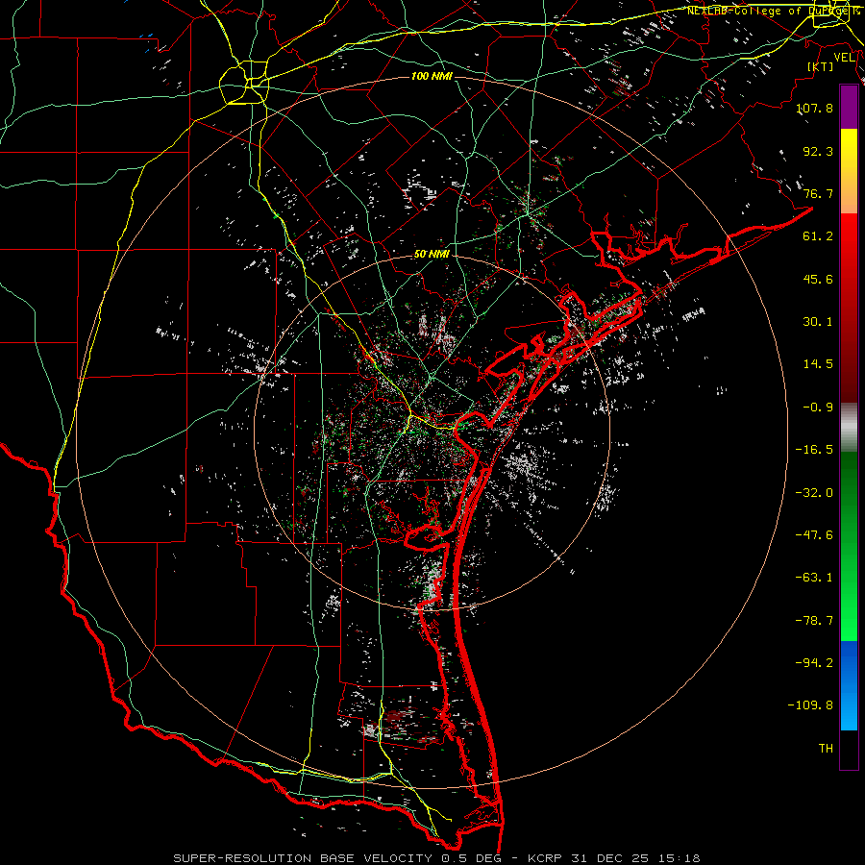Select the -47.6 velocity scale value

coord(815,535)
